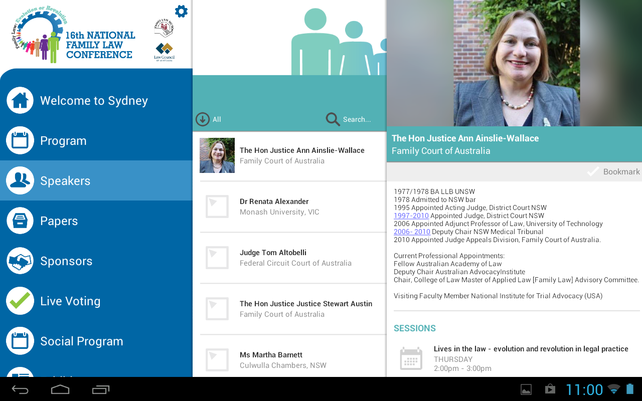
Task: Open the Program menu item
Action: pyautogui.click(x=96, y=140)
